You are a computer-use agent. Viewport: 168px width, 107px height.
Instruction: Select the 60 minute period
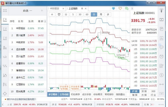87,14
